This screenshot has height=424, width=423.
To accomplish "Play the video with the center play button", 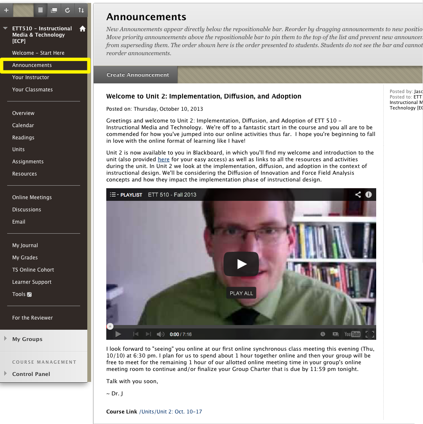I will click(241, 264).
